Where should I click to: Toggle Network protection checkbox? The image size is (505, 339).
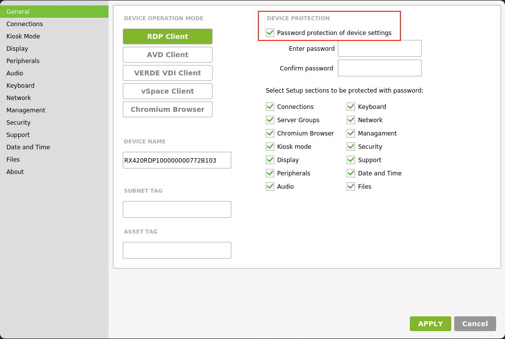tap(351, 120)
